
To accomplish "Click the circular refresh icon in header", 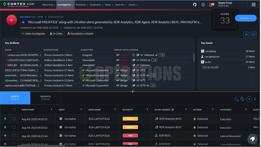I will pyautogui.click(x=194, y=5).
